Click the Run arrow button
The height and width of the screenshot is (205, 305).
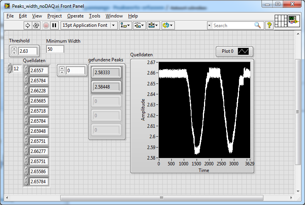click(x=28, y=25)
